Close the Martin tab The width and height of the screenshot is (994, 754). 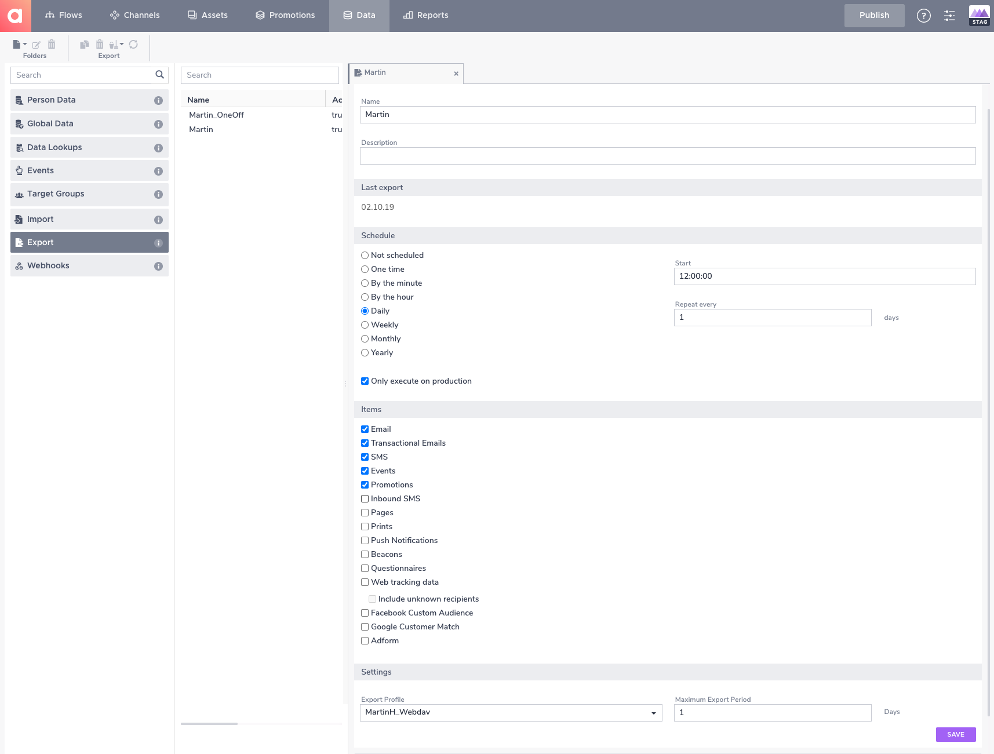[456, 74]
